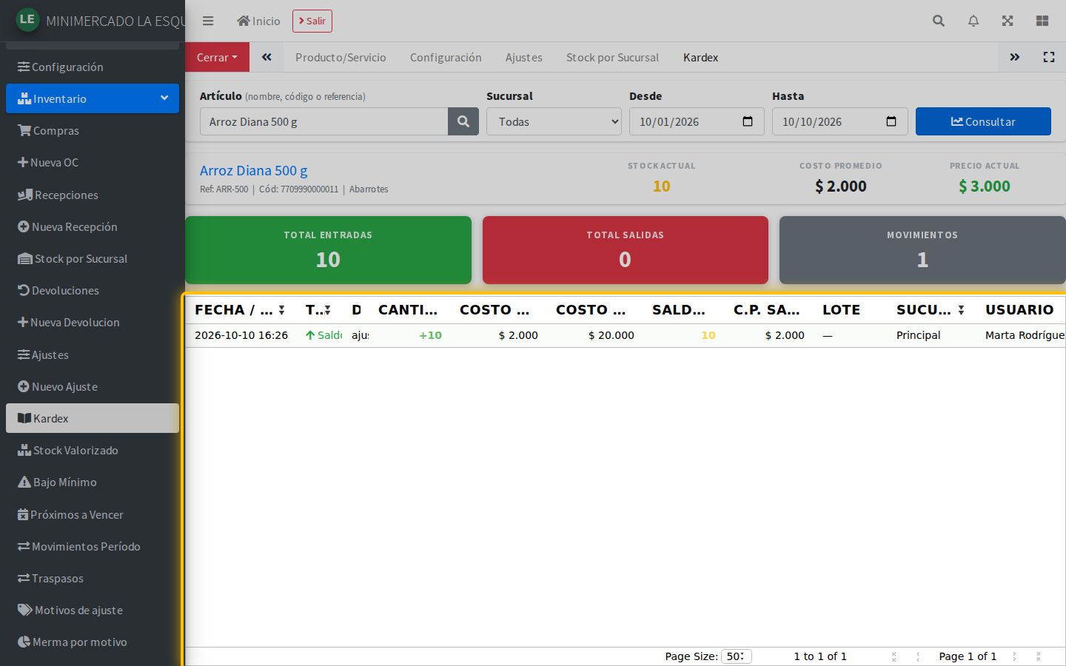Image resolution: width=1066 pixels, height=666 pixels.
Task: Change the Page Size dropdown
Action: click(736, 656)
